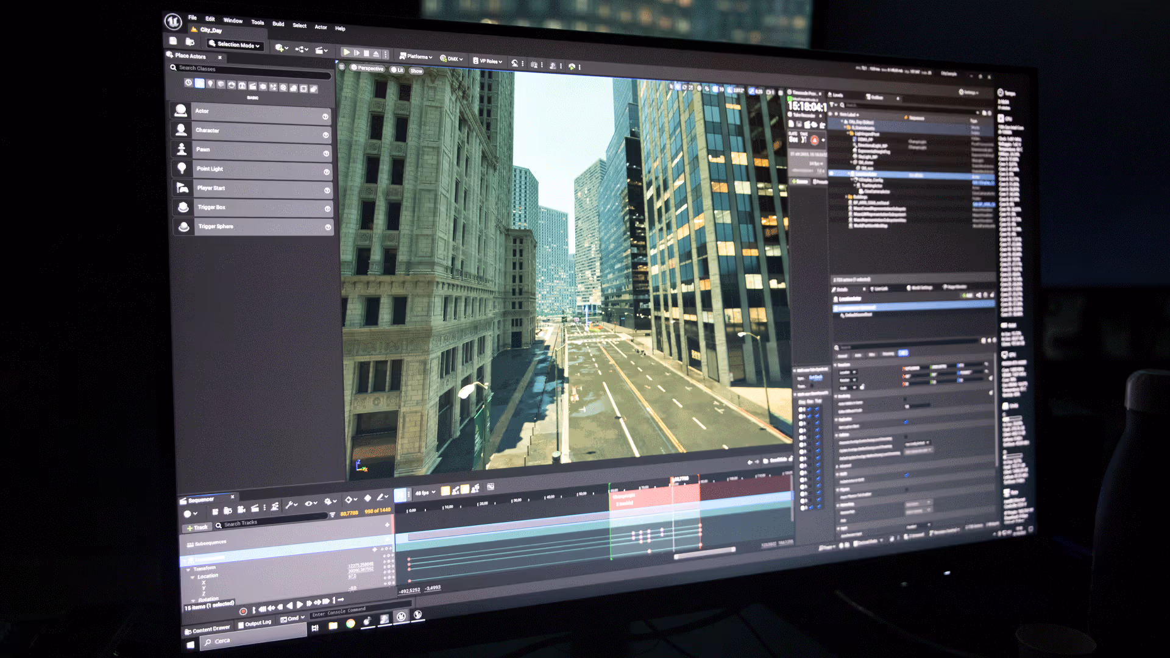Select the Cinematic clapperboard category icon in Place Actors
The width and height of the screenshot is (1170, 658).
(x=252, y=86)
